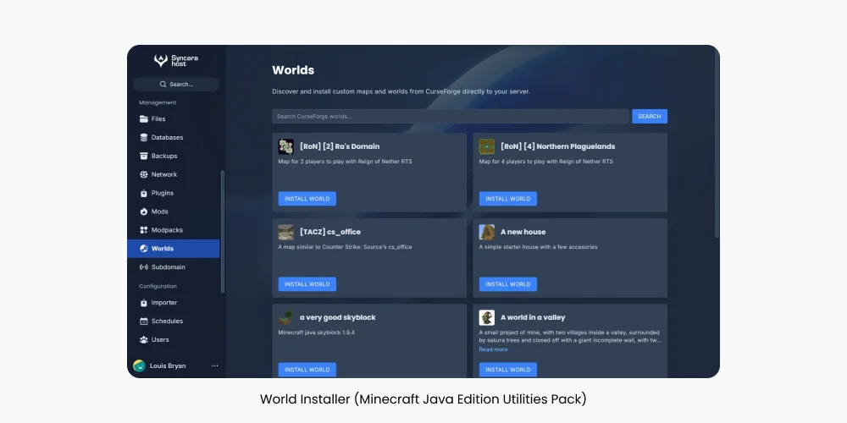Viewport: 847px width, 423px height.
Task: Click the [RoN] [4] Northern Plaguelands title
Action: (x=558, y=146)
